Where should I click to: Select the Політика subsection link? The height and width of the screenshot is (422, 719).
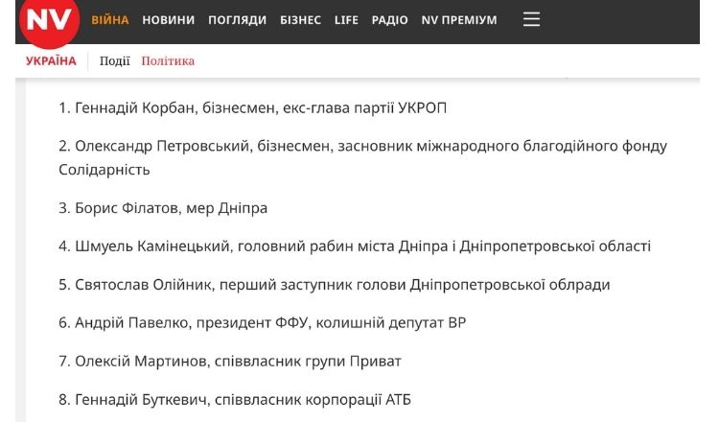pos(168,60)
